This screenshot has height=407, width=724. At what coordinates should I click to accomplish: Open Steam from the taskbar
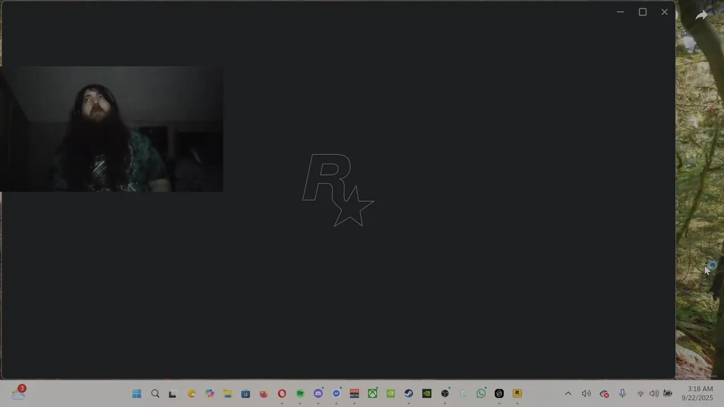point(408,393)
